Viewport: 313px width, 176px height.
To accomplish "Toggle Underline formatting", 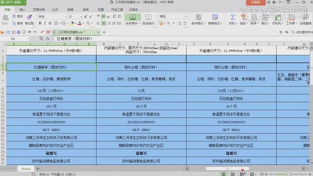I will click(x=50, y=23).
